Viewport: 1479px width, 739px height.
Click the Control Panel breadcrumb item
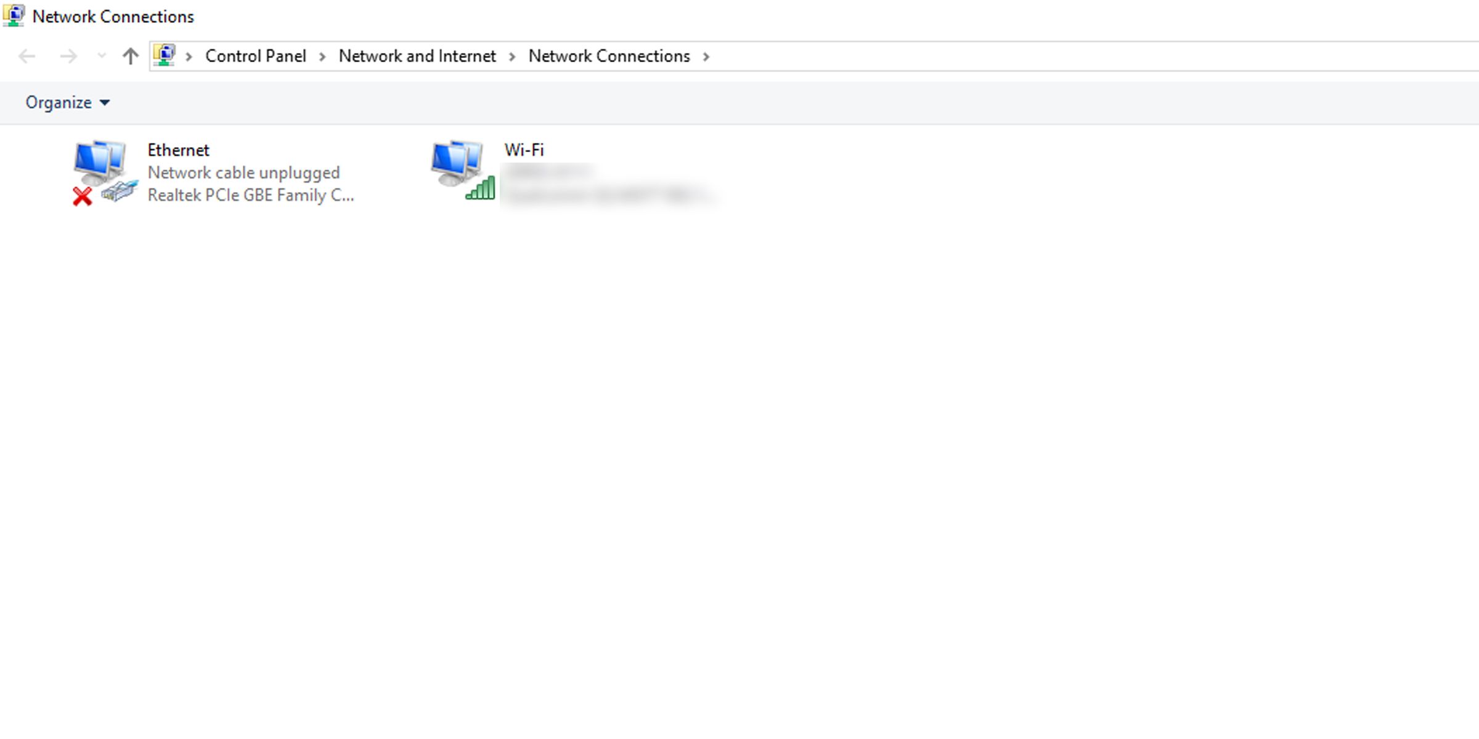click(255, 55)
